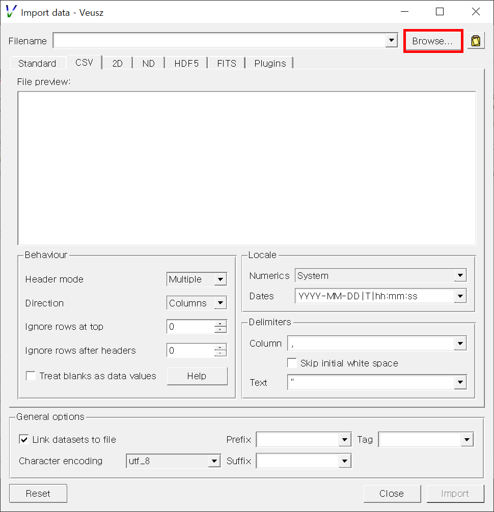Click the Browse... button
The height and width of the screenshot is (512, 494).
pos(433,41)
